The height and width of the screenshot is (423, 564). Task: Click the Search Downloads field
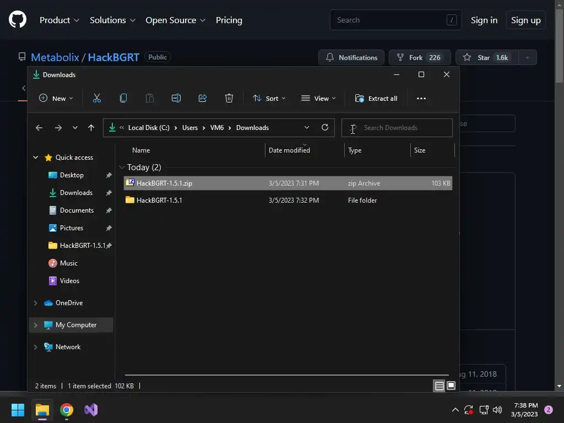coord(397,128)
